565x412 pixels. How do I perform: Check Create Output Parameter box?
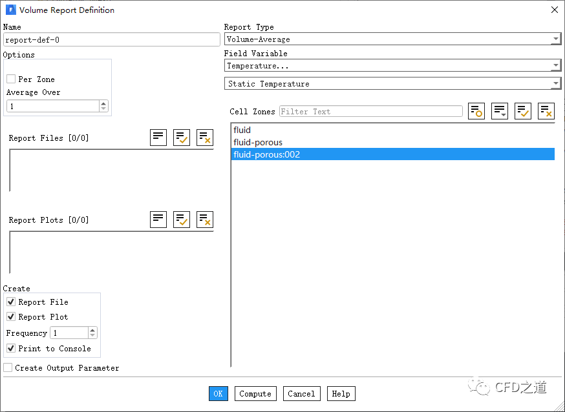pos(8,367)
